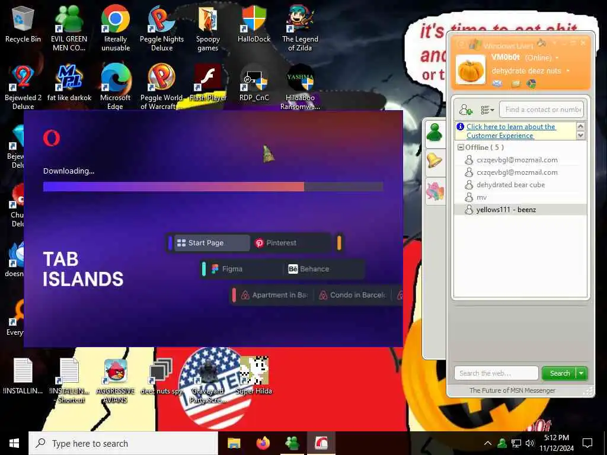Image resolution: width=607 pixels, height=455 pixels.
Task: Open File Explorer from the taskbar
Action: [234, 443]
